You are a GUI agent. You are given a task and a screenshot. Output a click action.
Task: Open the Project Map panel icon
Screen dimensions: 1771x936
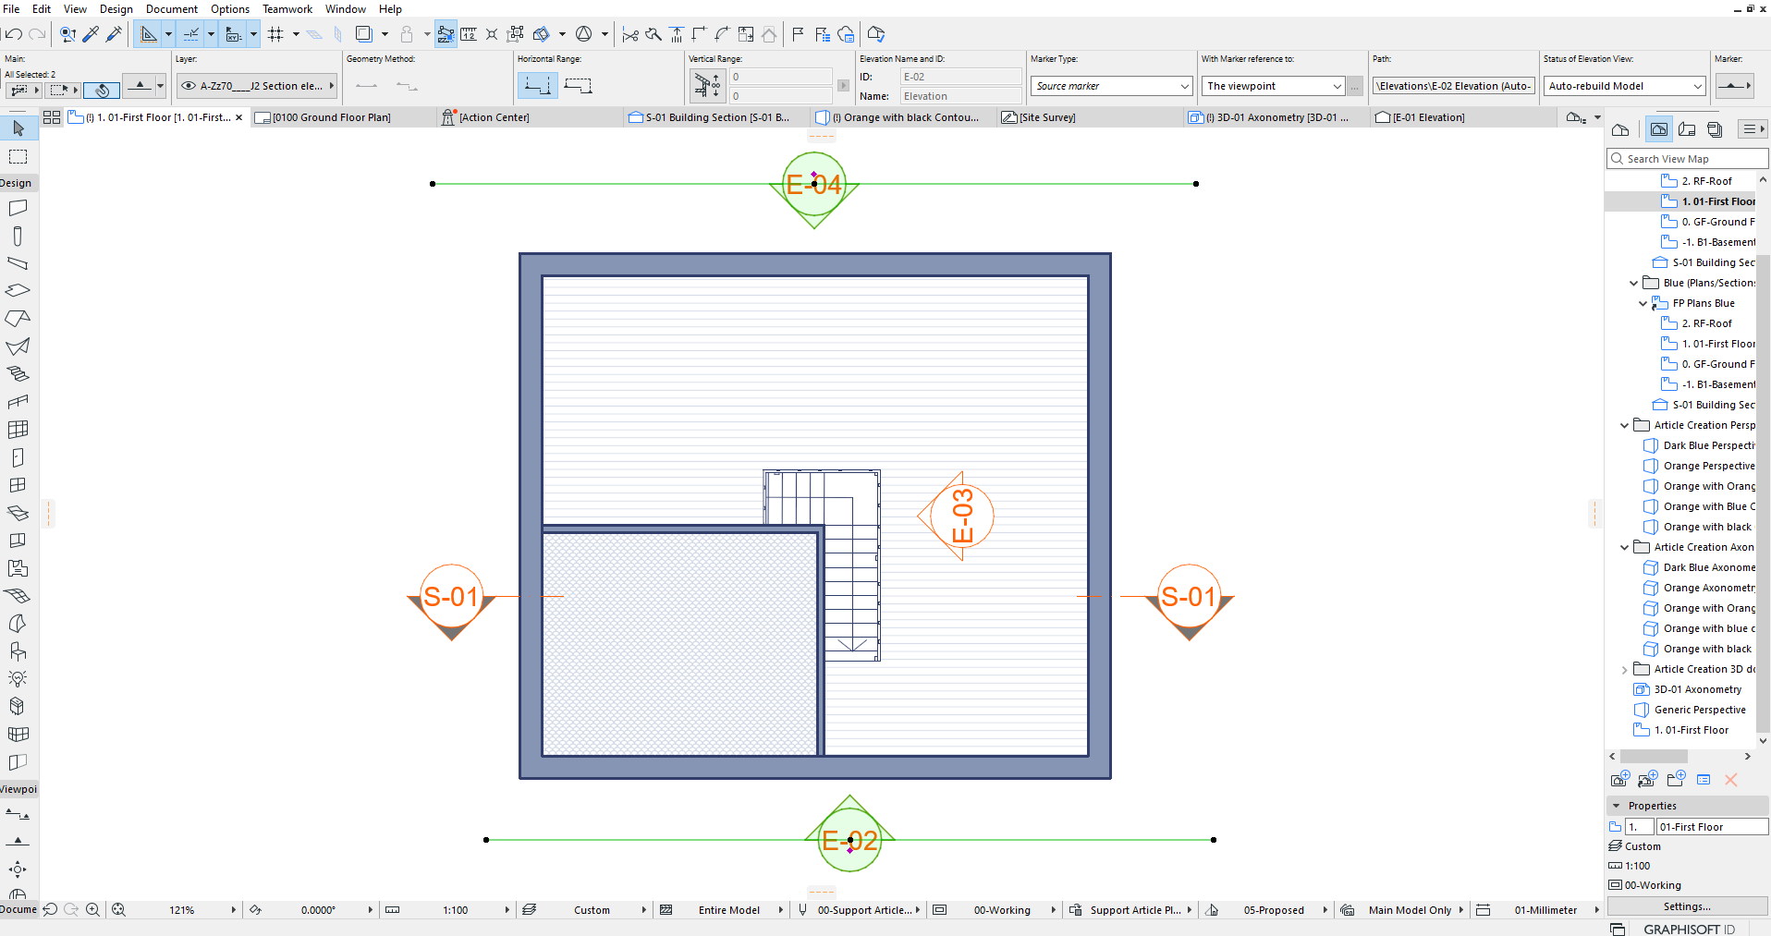click(x=1620, y=129)
